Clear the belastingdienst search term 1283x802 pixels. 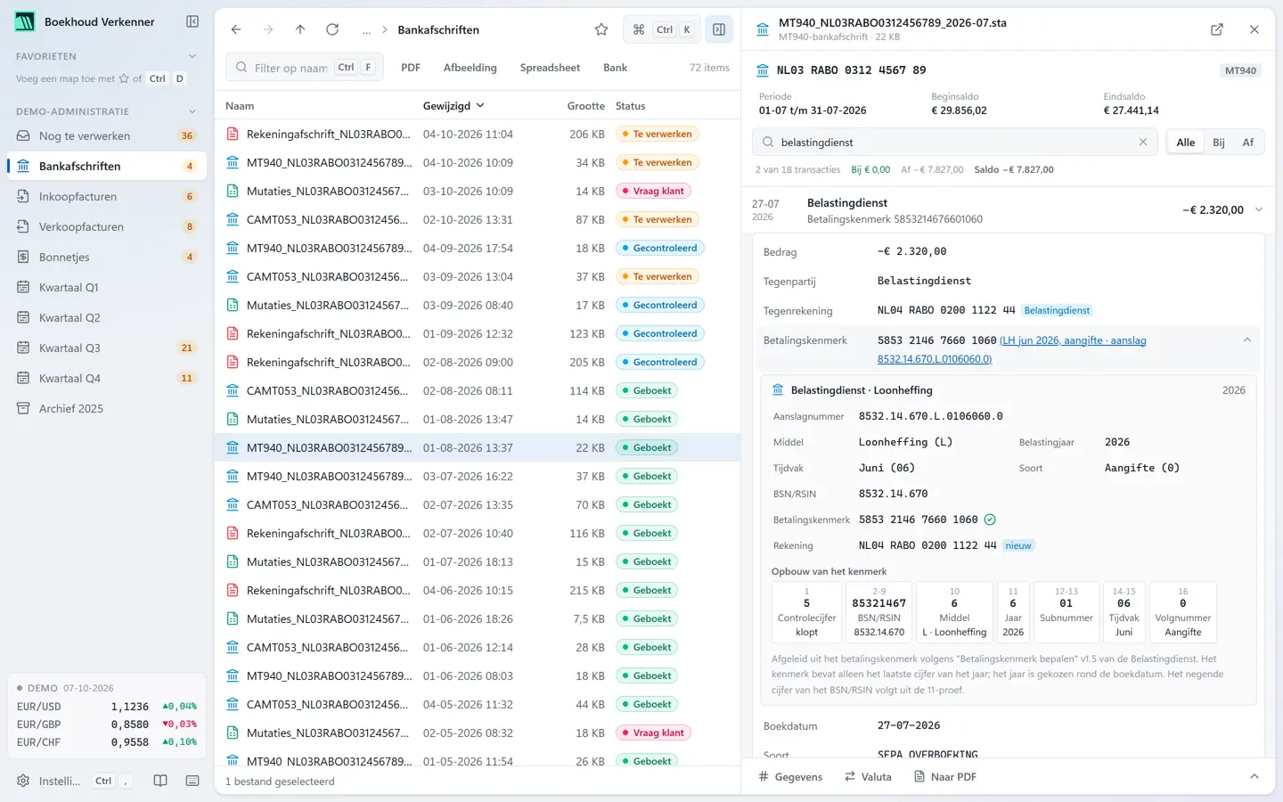tap(1143, 142)
